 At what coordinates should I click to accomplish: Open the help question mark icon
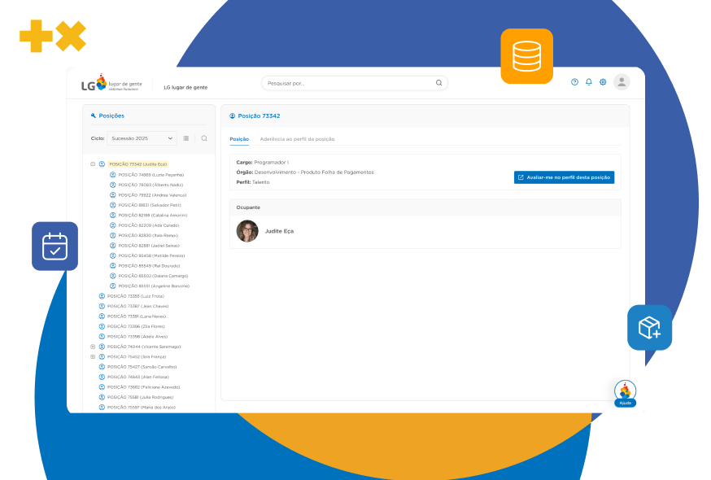point(574,82)
